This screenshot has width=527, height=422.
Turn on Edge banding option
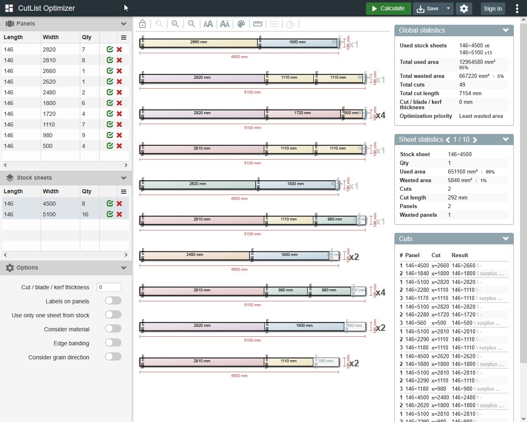(x=113, y=343)
